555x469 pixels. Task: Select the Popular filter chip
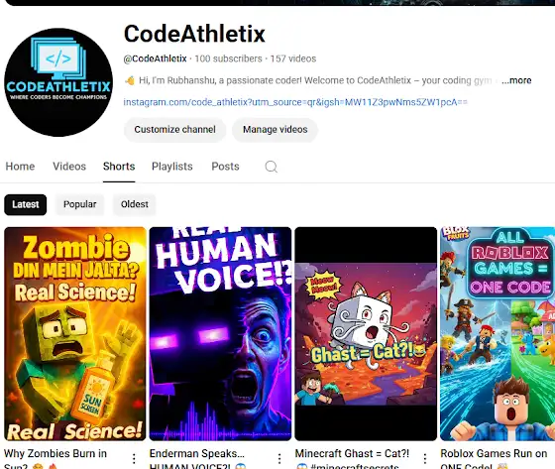(79, 204)
